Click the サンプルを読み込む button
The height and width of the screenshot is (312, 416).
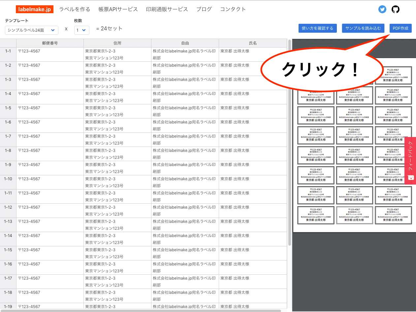point(363,28)
